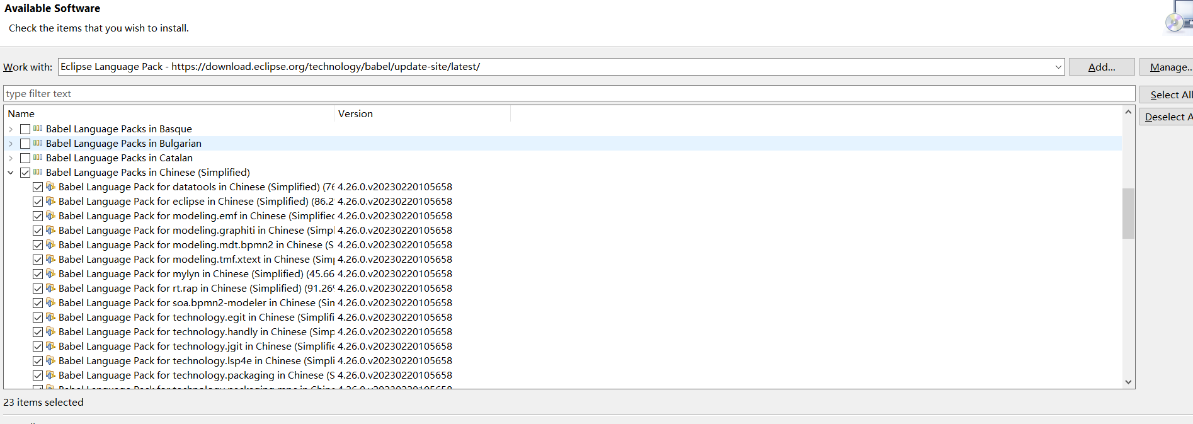Click the install CD wizard icon
The height and width of the screenshot is (424, 1193).
[x=1179, y=17]
